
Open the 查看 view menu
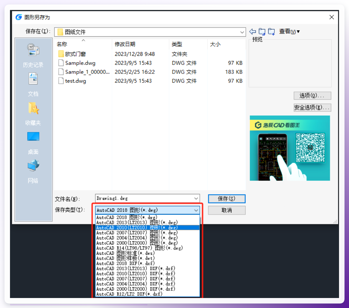pos(289,31)
